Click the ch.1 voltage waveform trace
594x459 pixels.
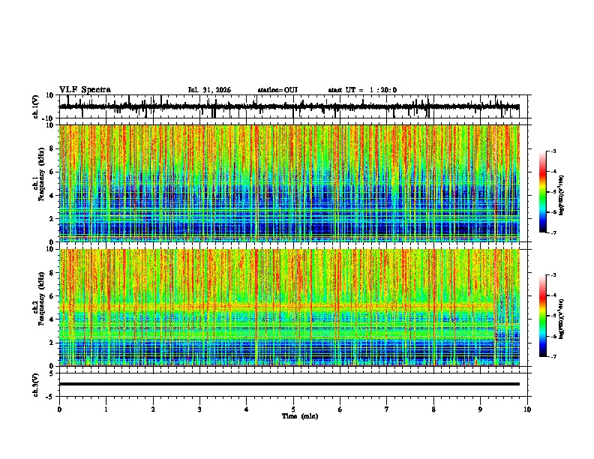pyautogui.click(x=289, y=106)
